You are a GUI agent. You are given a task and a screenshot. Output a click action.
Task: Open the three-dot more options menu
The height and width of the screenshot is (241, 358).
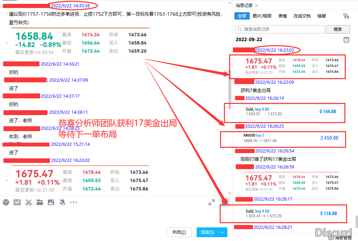(x=73, y=202)
